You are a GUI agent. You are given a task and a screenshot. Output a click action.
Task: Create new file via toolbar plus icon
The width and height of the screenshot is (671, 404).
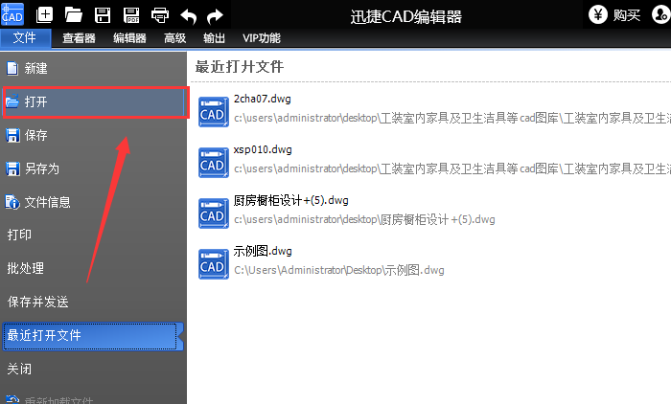point(44,15)
